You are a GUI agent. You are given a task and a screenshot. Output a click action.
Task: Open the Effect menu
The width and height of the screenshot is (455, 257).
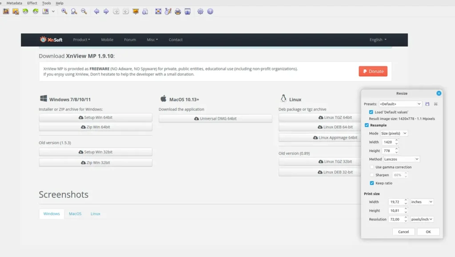pyautogui.click(x=32, y=3)
